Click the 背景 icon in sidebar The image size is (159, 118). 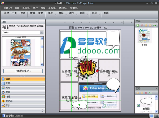3,83
